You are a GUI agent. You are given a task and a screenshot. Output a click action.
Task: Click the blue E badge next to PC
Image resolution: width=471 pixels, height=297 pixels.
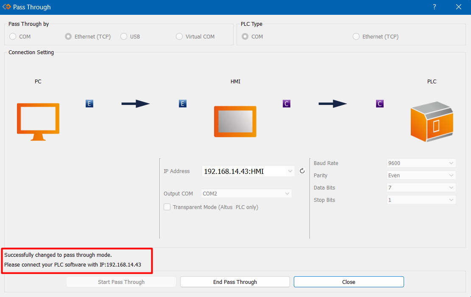pyautogui.click(x=89, y=104)
